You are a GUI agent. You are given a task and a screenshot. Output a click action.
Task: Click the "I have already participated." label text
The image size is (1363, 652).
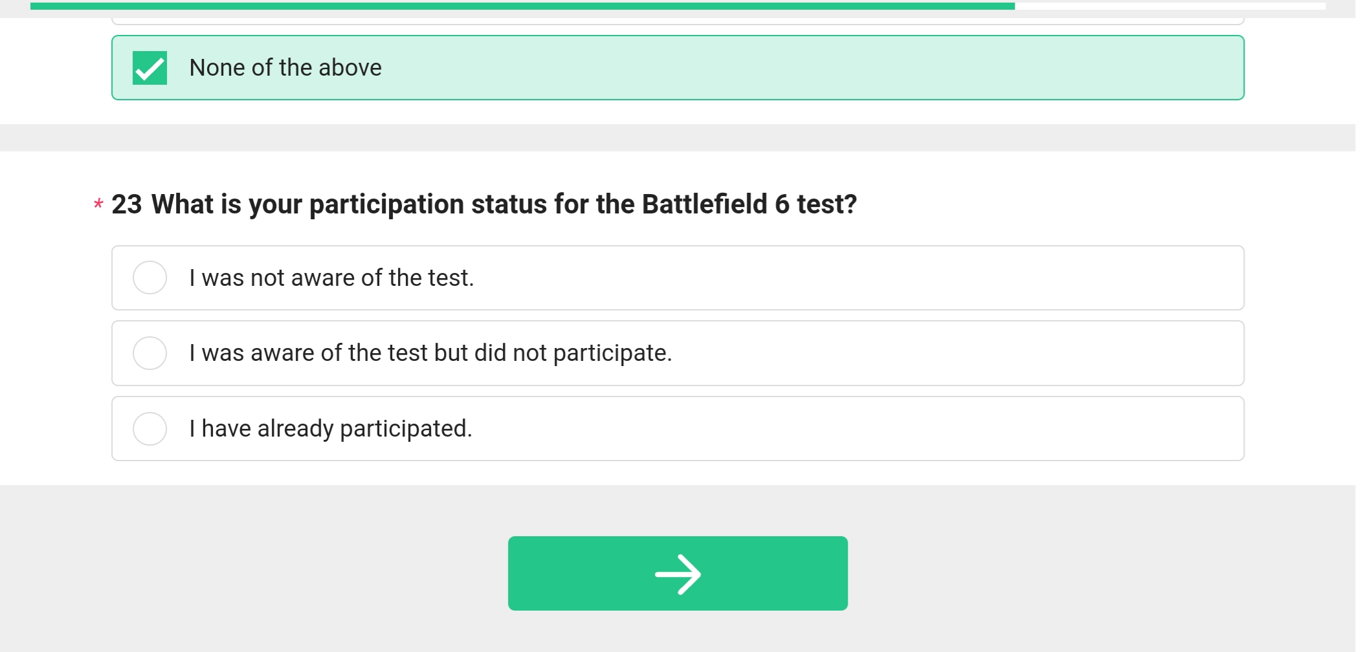pyautogui.click(x=331, y=429)
